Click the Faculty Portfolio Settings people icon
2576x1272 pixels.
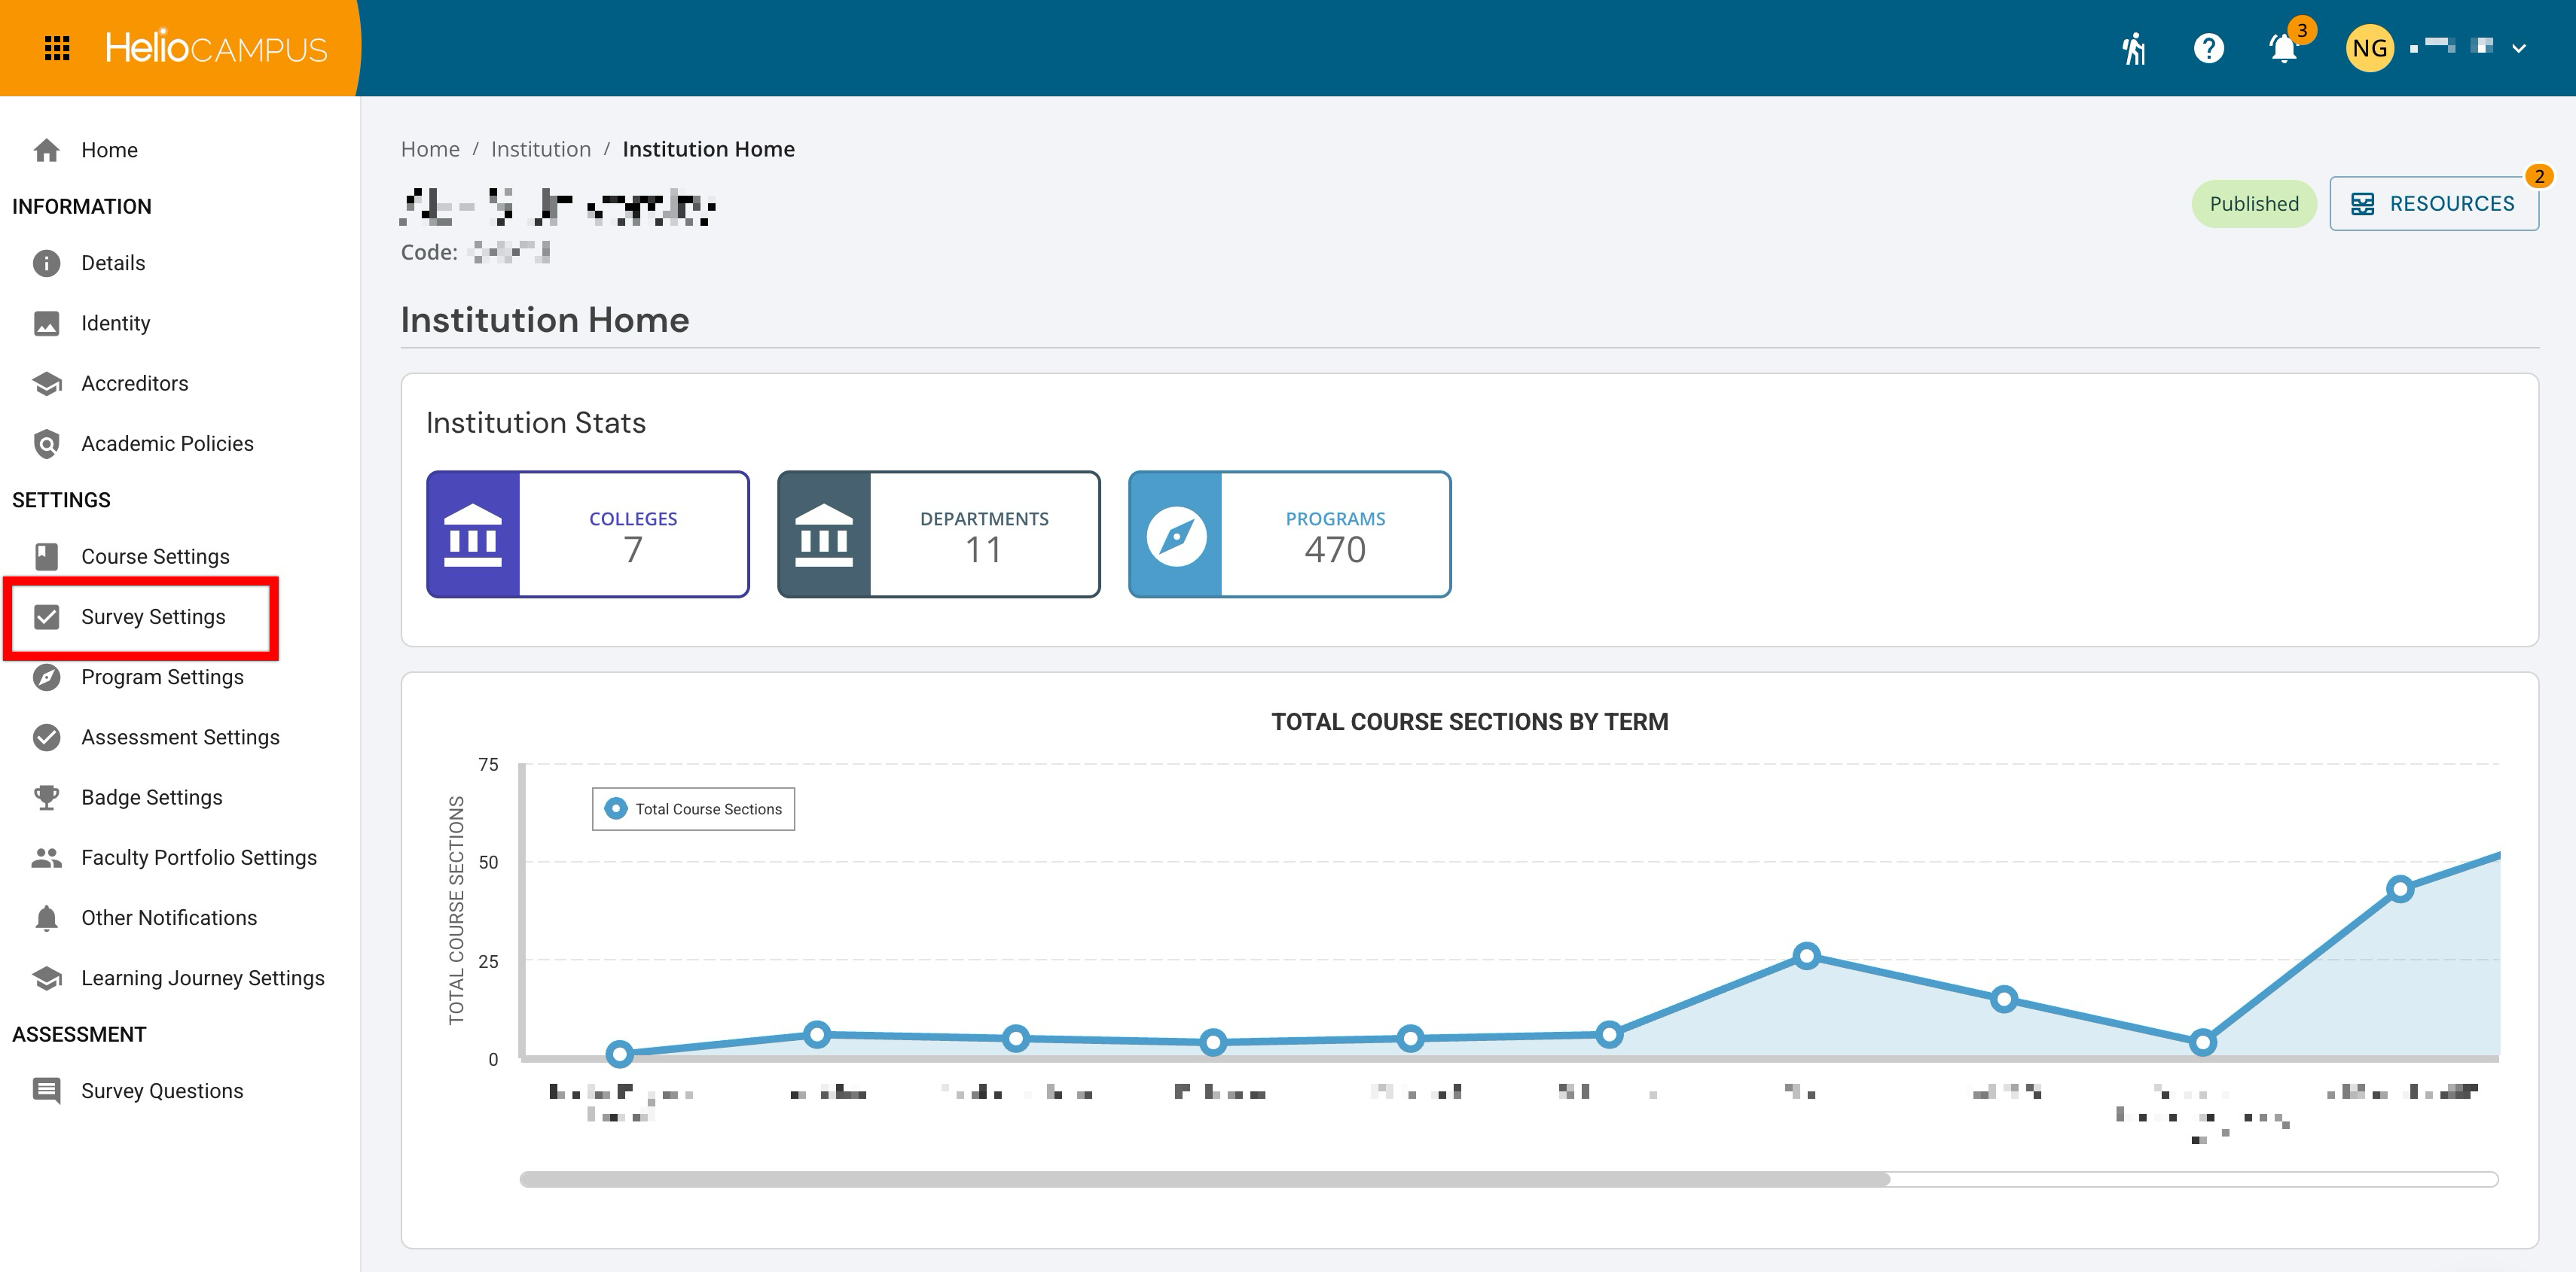point(46,857)
